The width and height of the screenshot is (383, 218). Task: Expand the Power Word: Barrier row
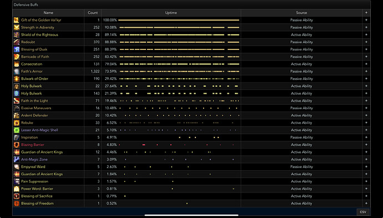pyautogui.click(x=366, y=189)
